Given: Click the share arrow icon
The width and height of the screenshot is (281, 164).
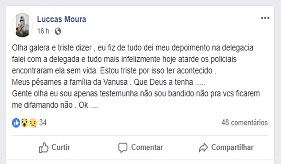Looking at the screenshot, I should (203, 147).
